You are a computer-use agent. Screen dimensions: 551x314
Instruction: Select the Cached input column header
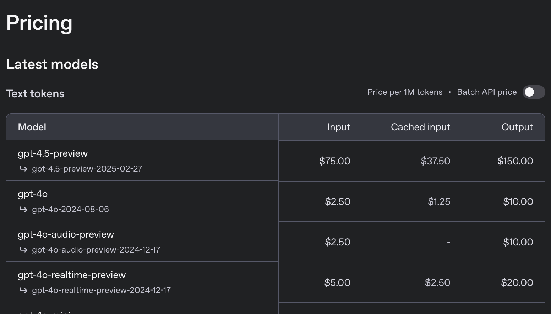click(420, 127)
